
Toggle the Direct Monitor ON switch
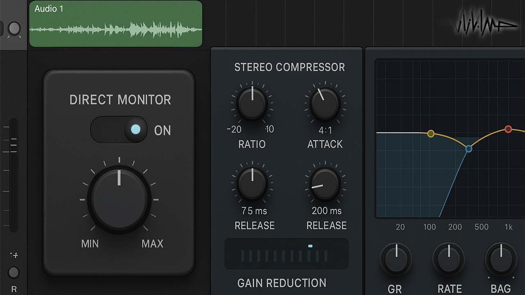pyautogui.click(x=119, y=130)
